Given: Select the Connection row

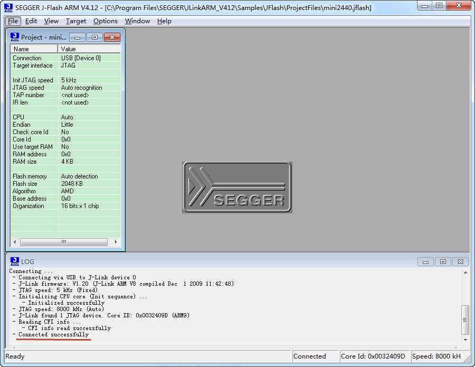Looking at the screenshot, I should click(x=65, y=58).
